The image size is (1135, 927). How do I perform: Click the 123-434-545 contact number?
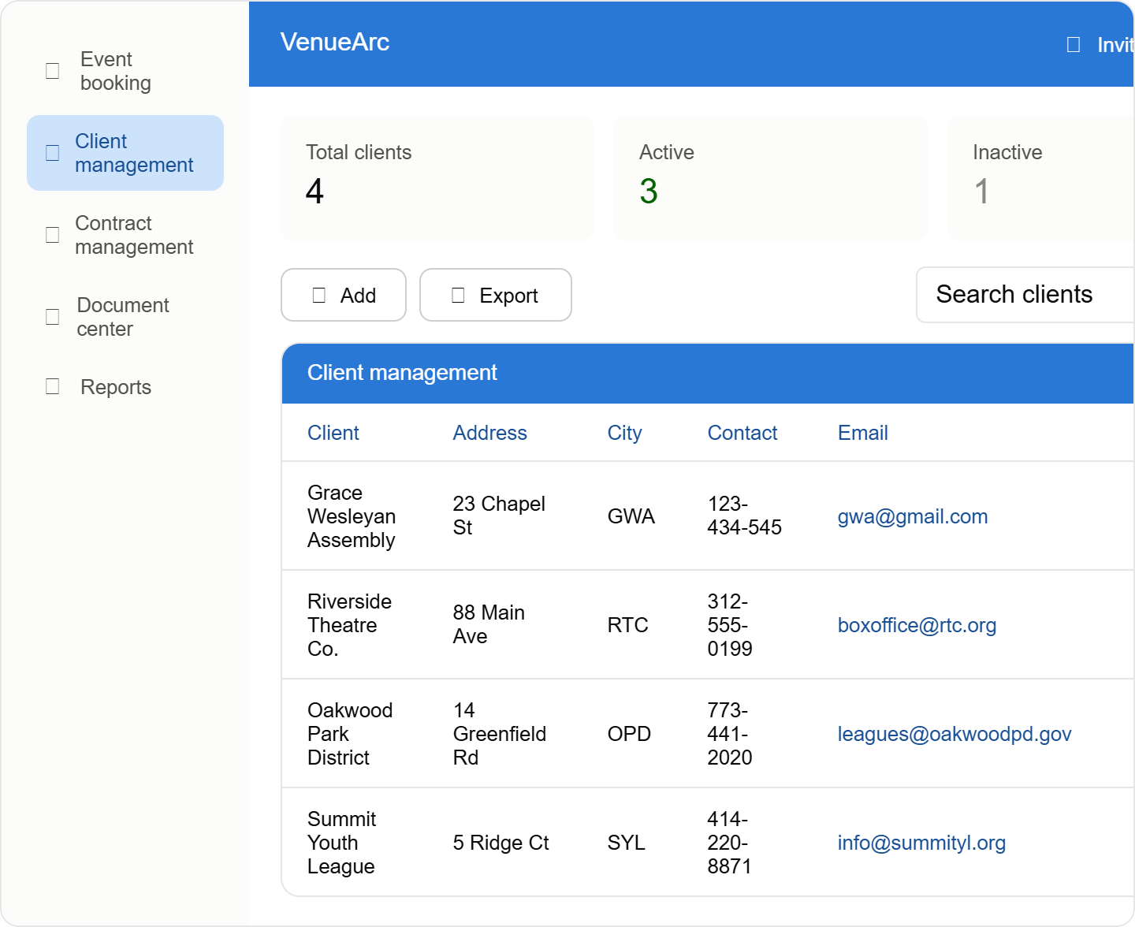[745, 516]
